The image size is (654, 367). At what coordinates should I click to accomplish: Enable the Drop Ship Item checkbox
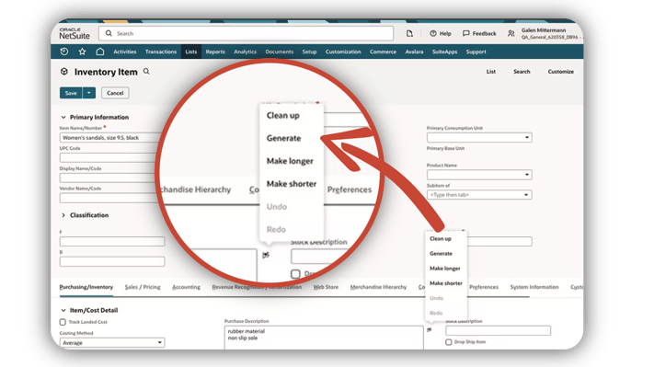pyautogui.click(x=448, y=342)
